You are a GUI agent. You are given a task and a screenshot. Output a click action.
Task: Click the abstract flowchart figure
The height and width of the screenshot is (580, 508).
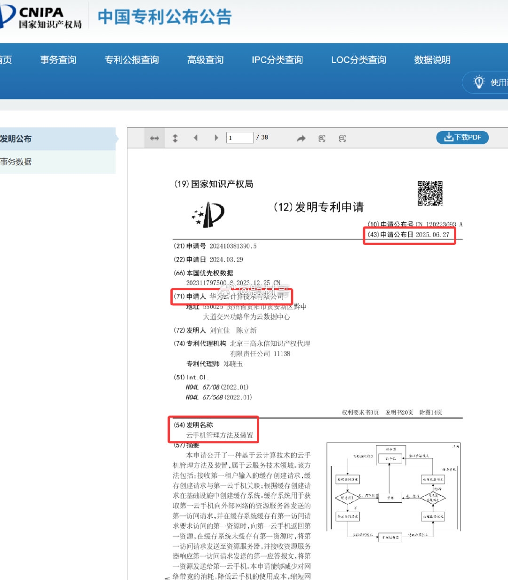click(x=393, y=493)
